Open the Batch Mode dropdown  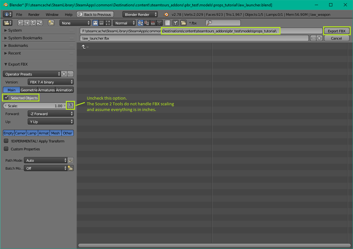pos(45,168)
